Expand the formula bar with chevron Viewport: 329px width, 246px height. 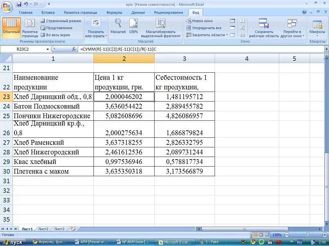(326, 49)
